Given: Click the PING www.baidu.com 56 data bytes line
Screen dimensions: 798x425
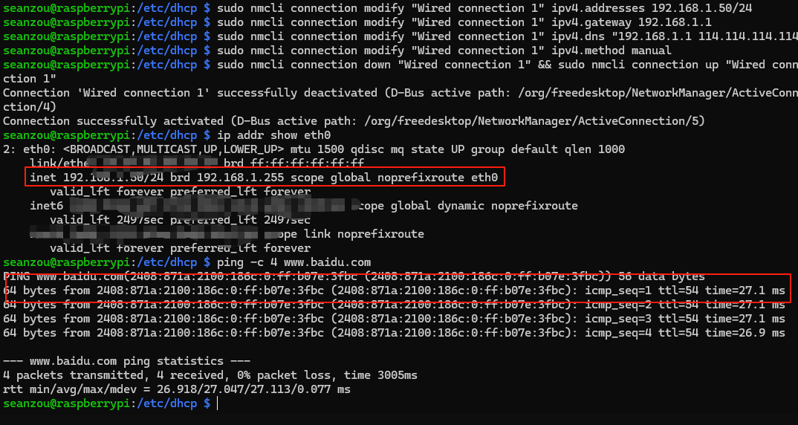Looking at the screenshot, I should [354, 277].
